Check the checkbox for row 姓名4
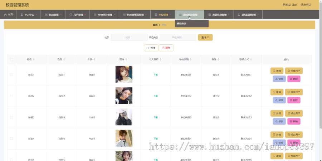 point(11,139)
